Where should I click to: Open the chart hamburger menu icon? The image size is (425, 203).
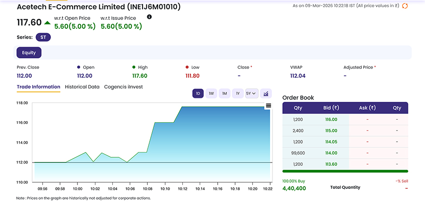268,106
